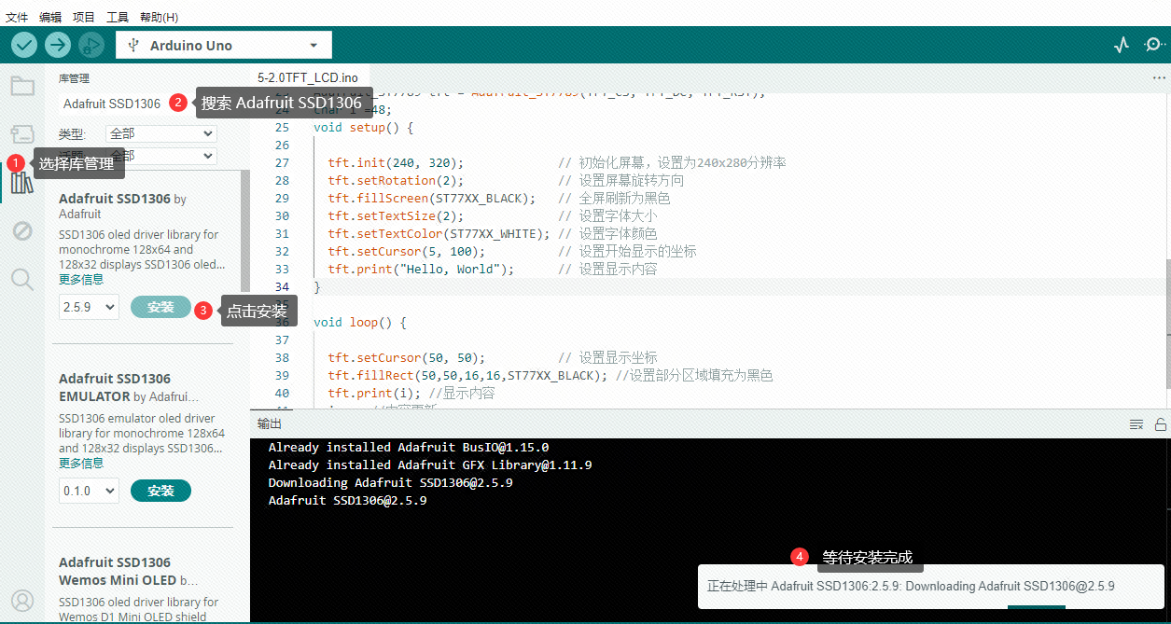Click the code "tft.setRotation(2);"
The height and width of the screenshot is (624, 1171).
pyautogui.click(x=396, y=180)
